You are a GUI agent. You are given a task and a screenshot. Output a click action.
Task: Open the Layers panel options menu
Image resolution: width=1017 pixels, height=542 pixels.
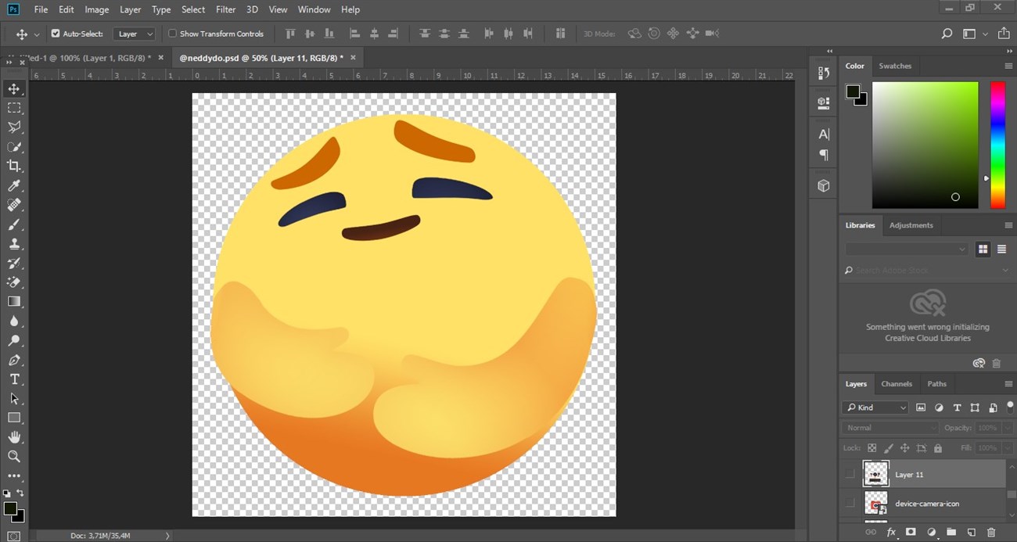point(1008,384)
